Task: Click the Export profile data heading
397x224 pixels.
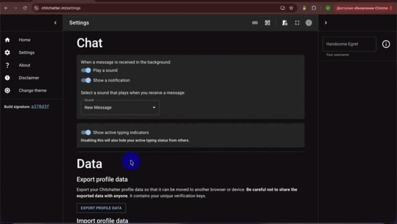Action: (x=102, y=180)
